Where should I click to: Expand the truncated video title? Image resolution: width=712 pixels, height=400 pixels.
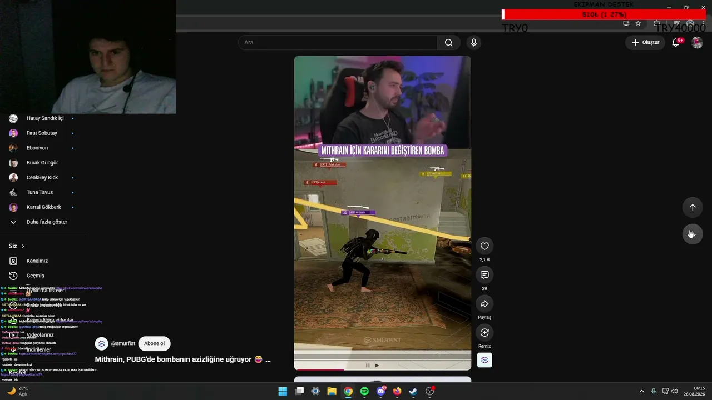coord(268,359)
